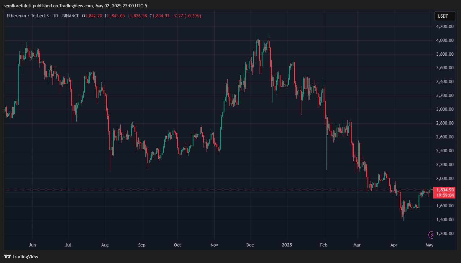Click the TradingView logo icon in the bottom-left corner
Screen dimensions: 461x263
tap(8, 257)
